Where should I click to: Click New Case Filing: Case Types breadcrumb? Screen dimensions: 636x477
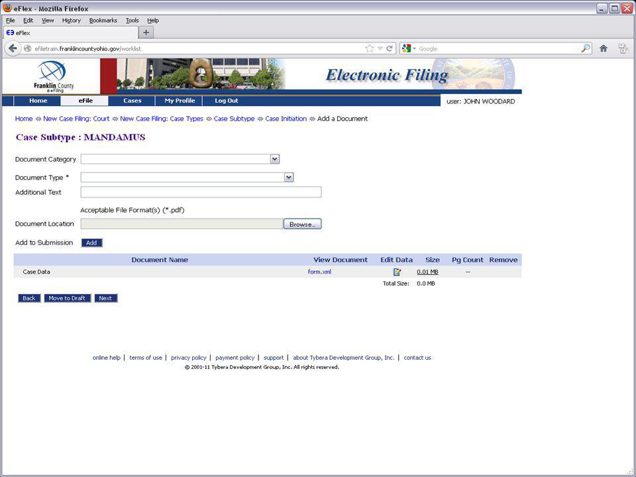(162, 119)
